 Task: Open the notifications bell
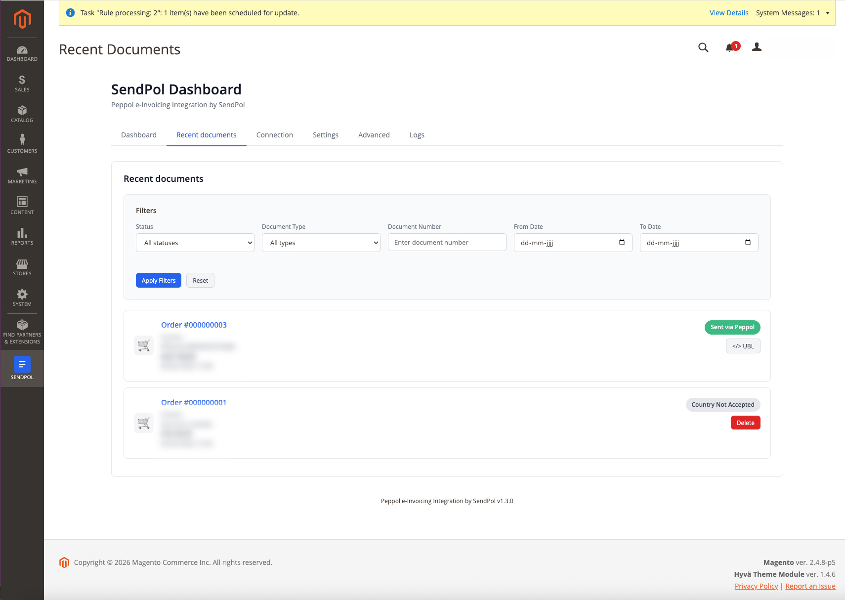point(730,47)
